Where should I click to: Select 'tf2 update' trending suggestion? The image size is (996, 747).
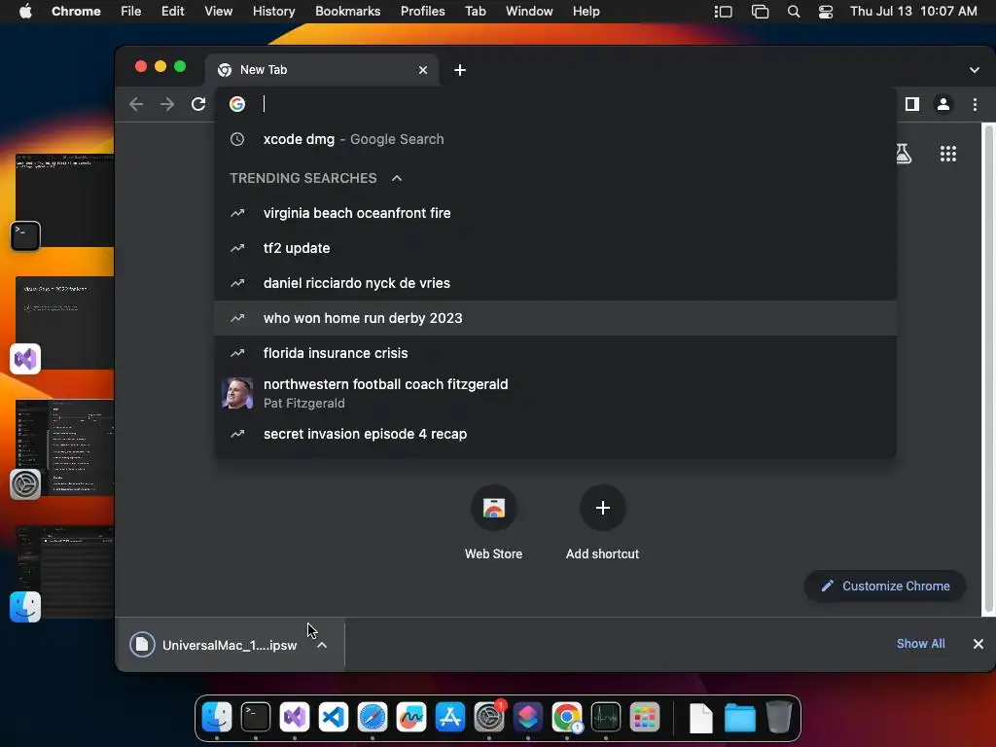click(x=555, y=248)
